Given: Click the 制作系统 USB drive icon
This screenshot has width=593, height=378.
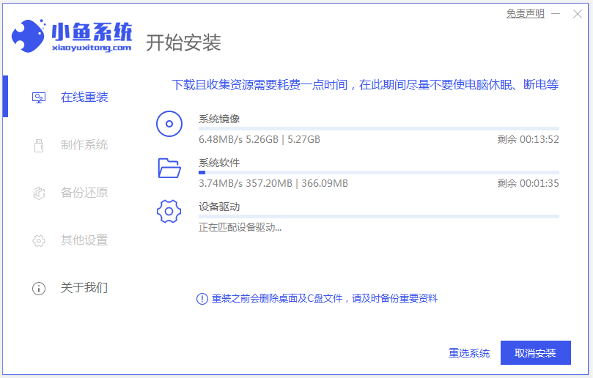Looking at the screenshot, I should tap(39, 145).
